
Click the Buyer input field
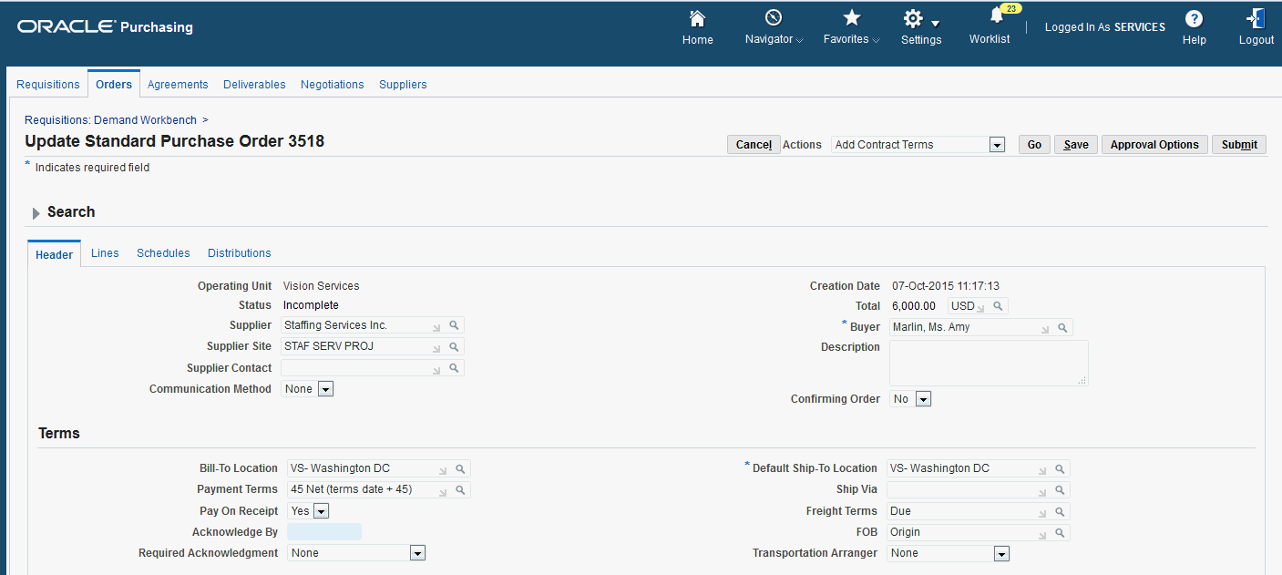(971, 327)
